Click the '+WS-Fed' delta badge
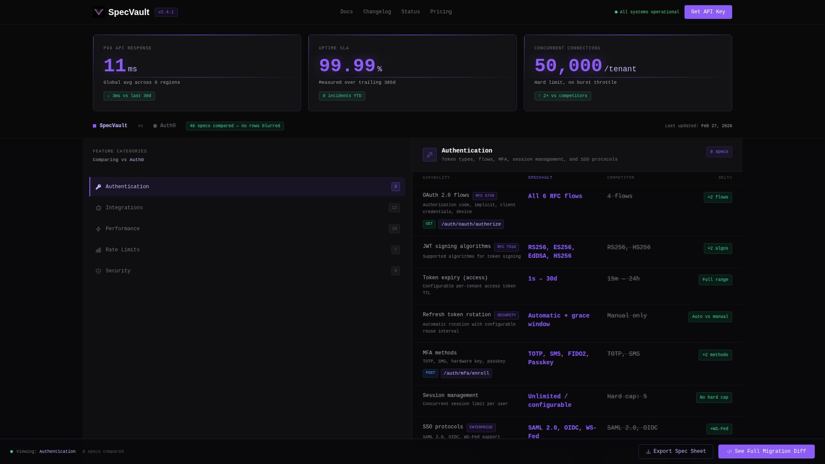The height and width of the screenshot is (464, 825). [719, 429]
